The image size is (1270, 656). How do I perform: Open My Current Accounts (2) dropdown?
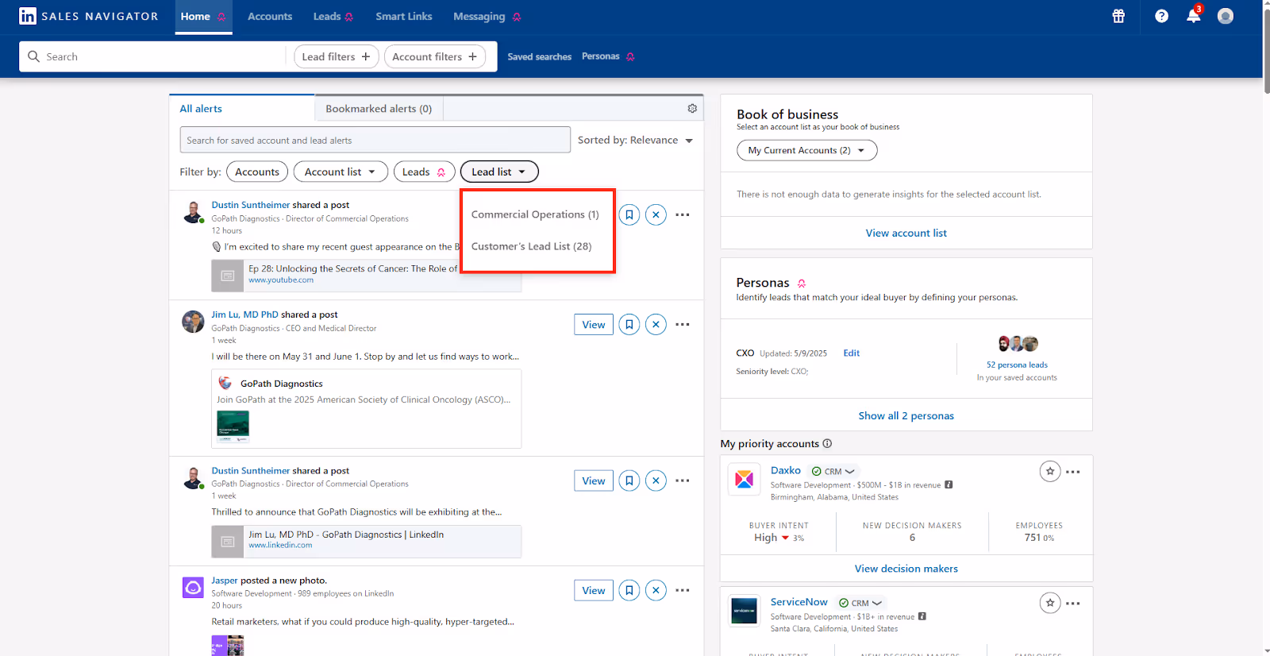[806, 150]
